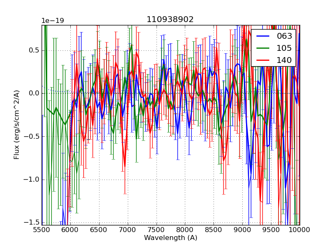Click the 6500 x-axis tick label
This screenshot has width=333, height=250.
click(x=99, y=230)
